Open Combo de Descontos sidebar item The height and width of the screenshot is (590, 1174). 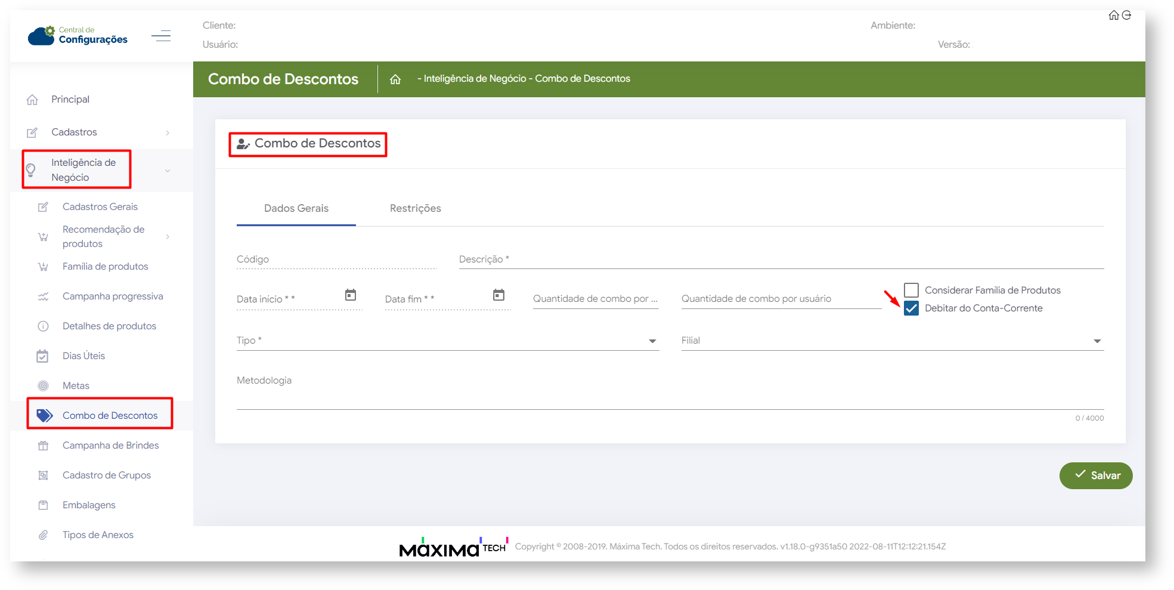110,416
